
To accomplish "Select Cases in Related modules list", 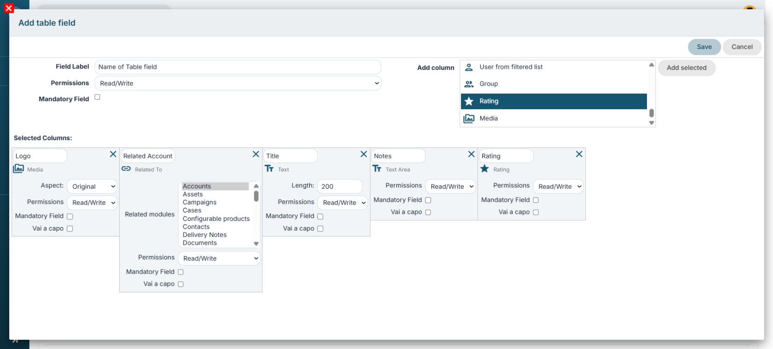I will coord(215,210).
